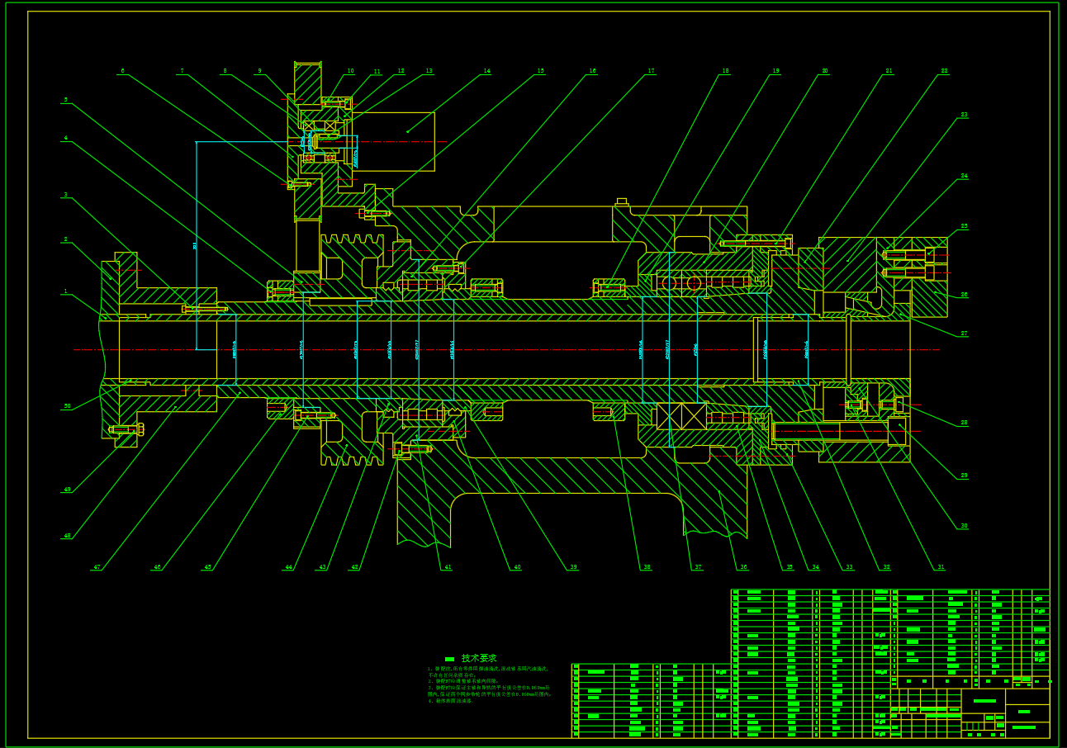Select part balloon number 13
The height and width of the screenshot is (748, 1067).
(429, 71)
